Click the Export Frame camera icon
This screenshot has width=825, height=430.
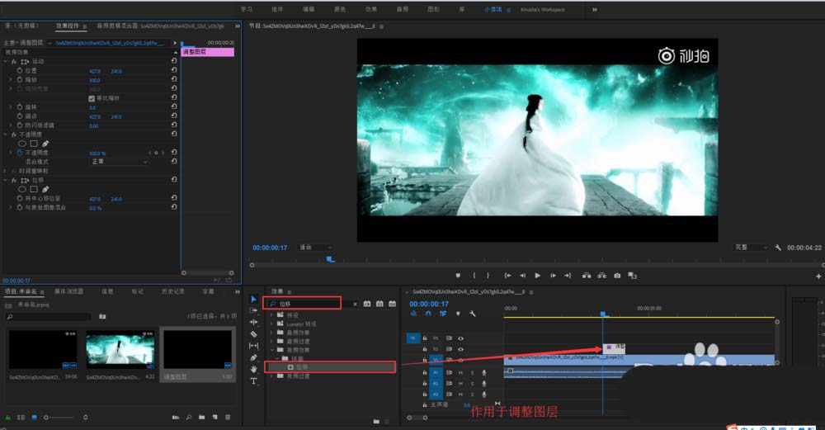[x=617, y=276]
